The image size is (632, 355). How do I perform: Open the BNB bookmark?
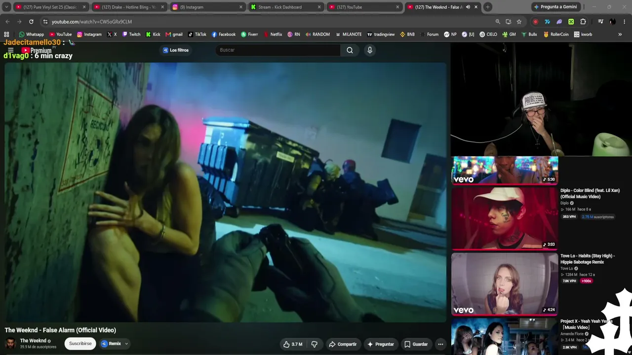pos(407,35)
